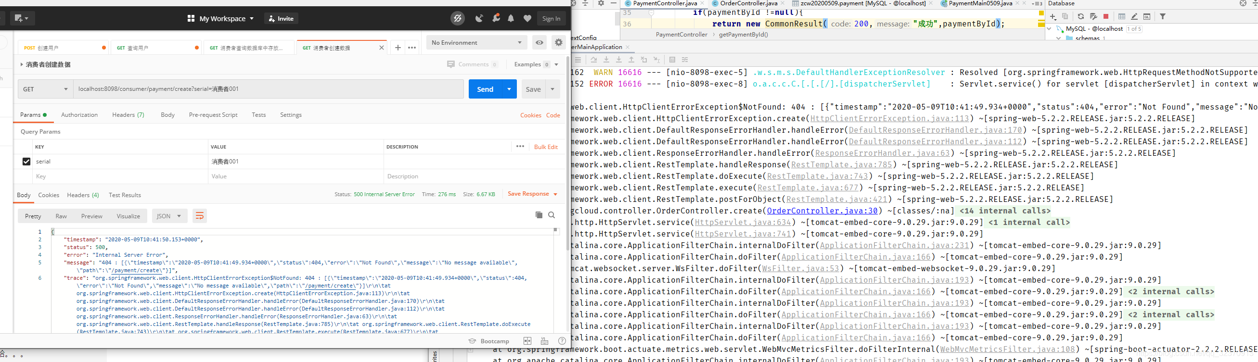Viewport: 1258px width, 362px height.
Task: Click the Sign In button
Action: click(x=552, y=19)
